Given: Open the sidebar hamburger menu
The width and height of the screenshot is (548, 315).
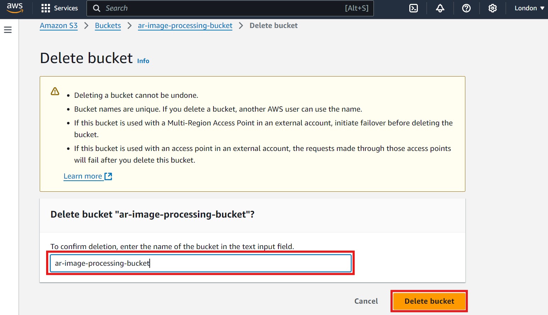Looking at the screenshot, I should point(8,30).
